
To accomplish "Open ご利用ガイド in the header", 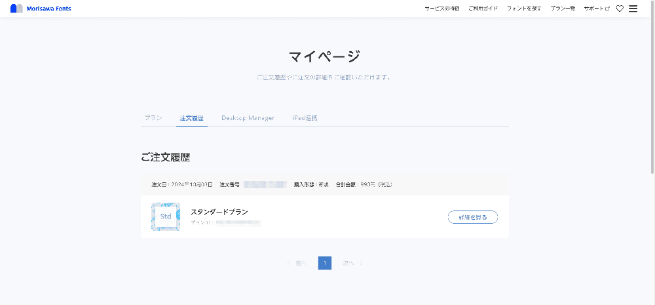I will [483, 9].
